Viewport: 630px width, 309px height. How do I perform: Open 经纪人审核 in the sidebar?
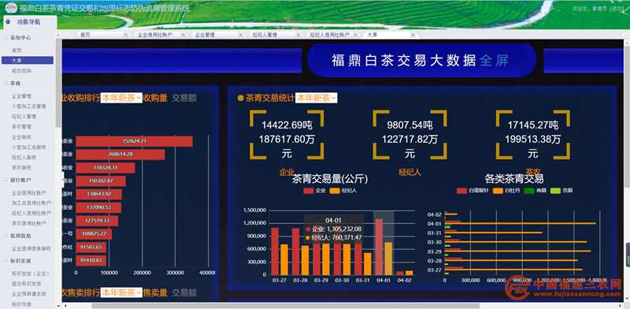click(24, 158)
